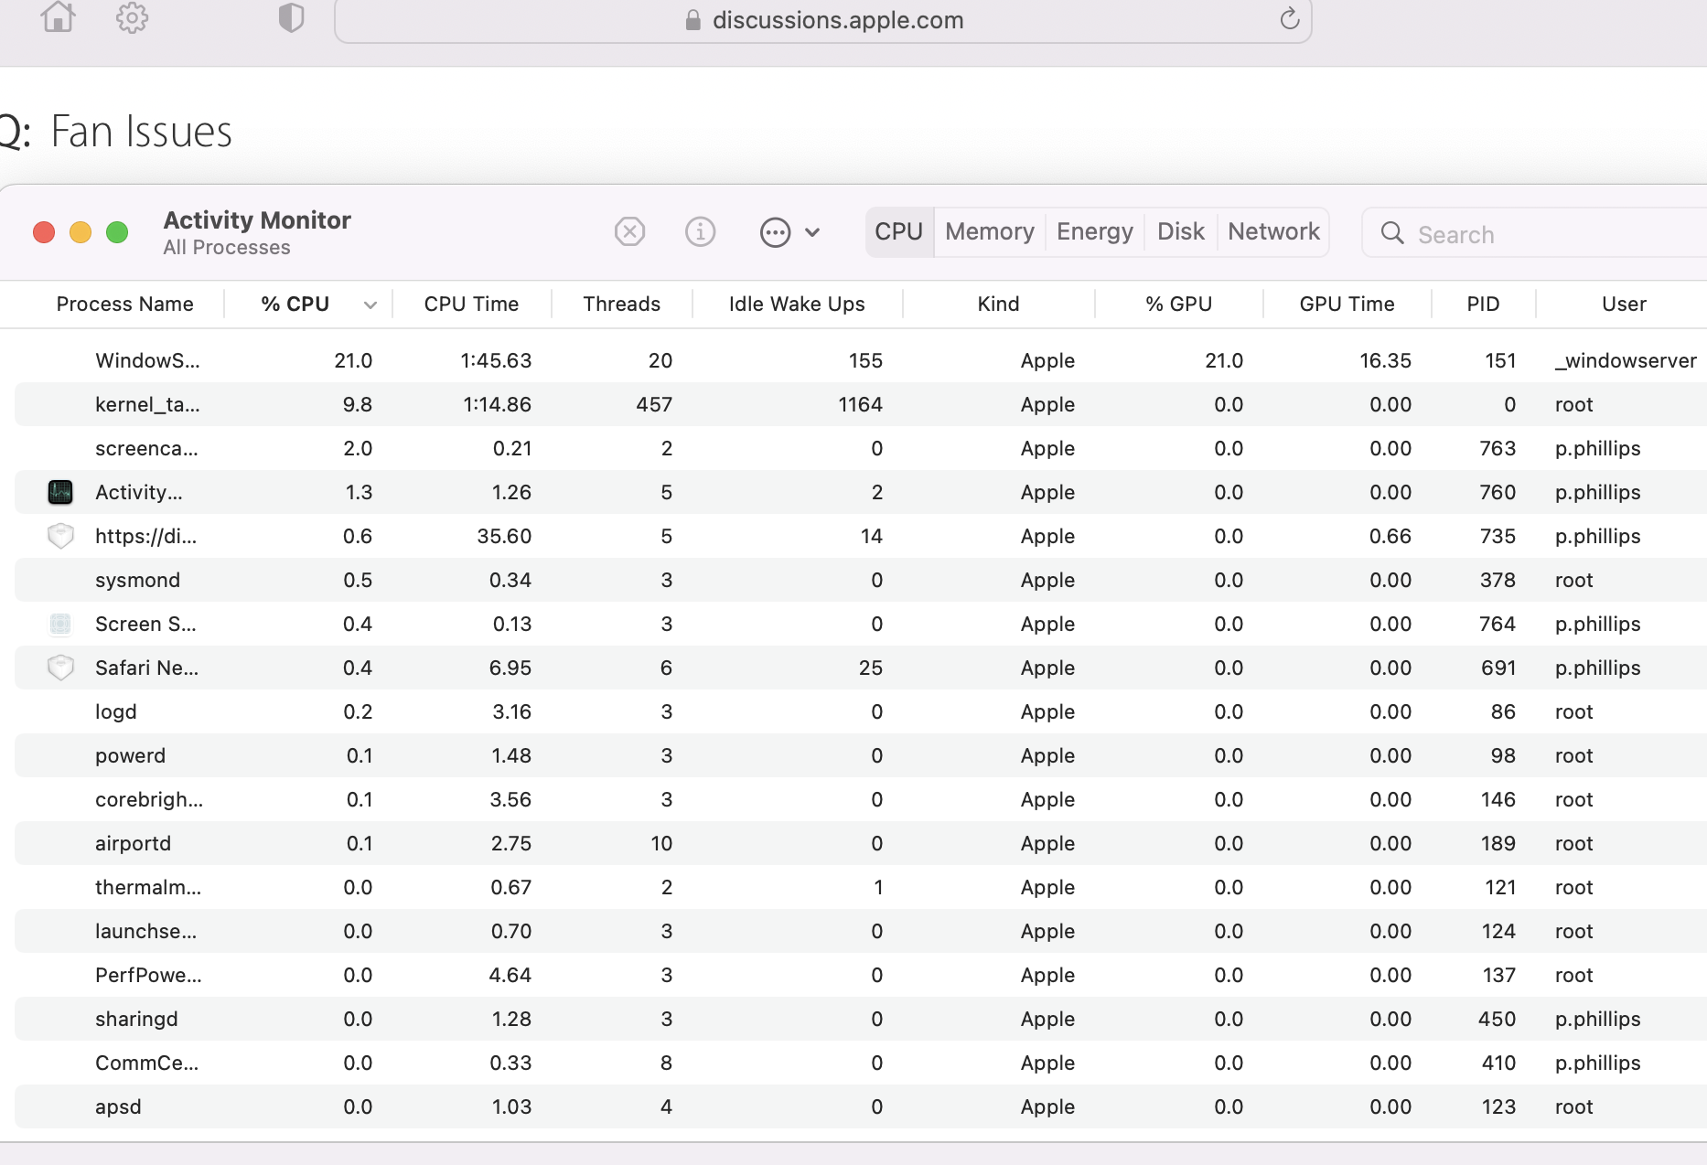Image resolution: width=1707 pixels, height=1165 pixels.
Task: Select the corebrigh... process
Action: 149,799
